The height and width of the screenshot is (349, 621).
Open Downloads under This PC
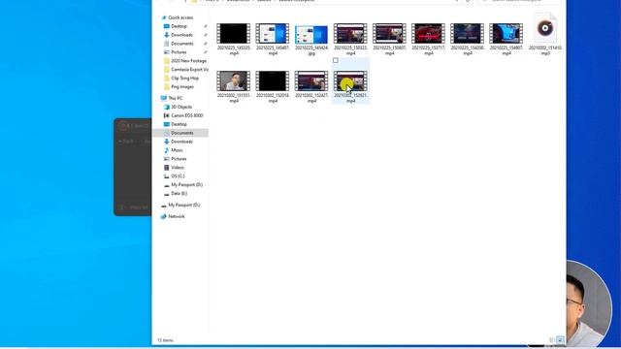[179, 142]
